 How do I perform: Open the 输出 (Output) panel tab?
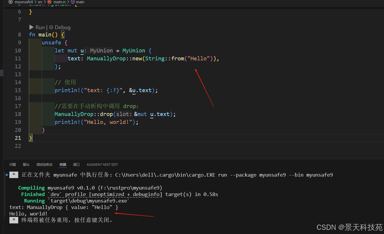pos(26,165)
